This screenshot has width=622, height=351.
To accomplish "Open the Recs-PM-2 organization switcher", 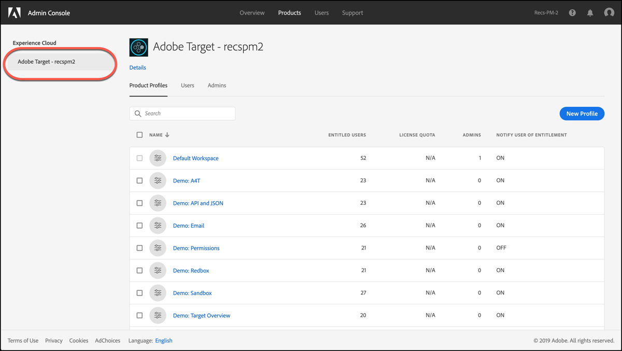I will coord(546,12).
